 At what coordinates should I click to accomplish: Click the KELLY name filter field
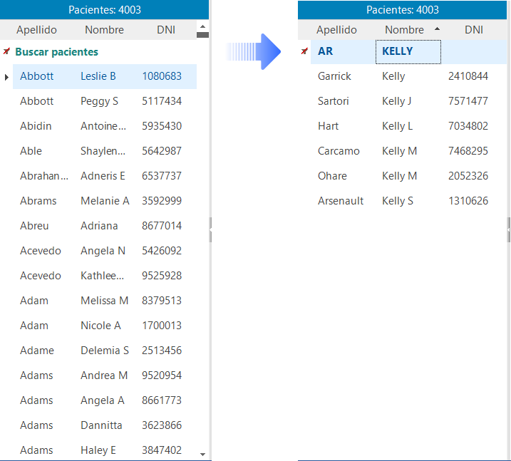[408, 52]
